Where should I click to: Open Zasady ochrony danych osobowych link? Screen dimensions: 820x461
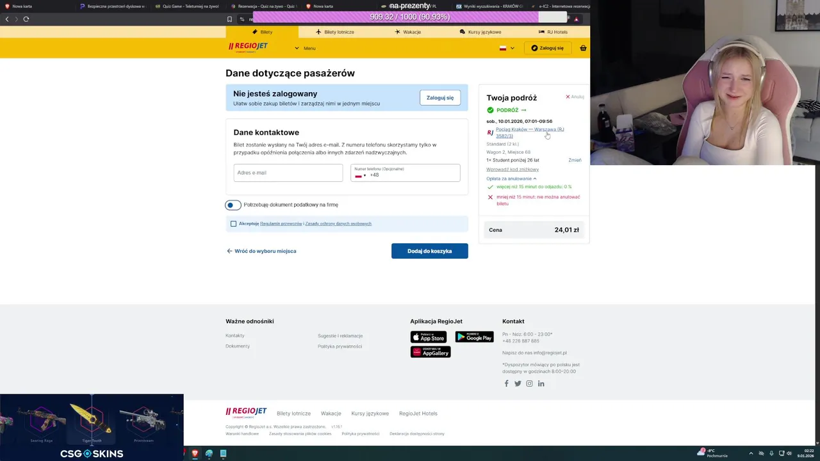tap(338, 223)
